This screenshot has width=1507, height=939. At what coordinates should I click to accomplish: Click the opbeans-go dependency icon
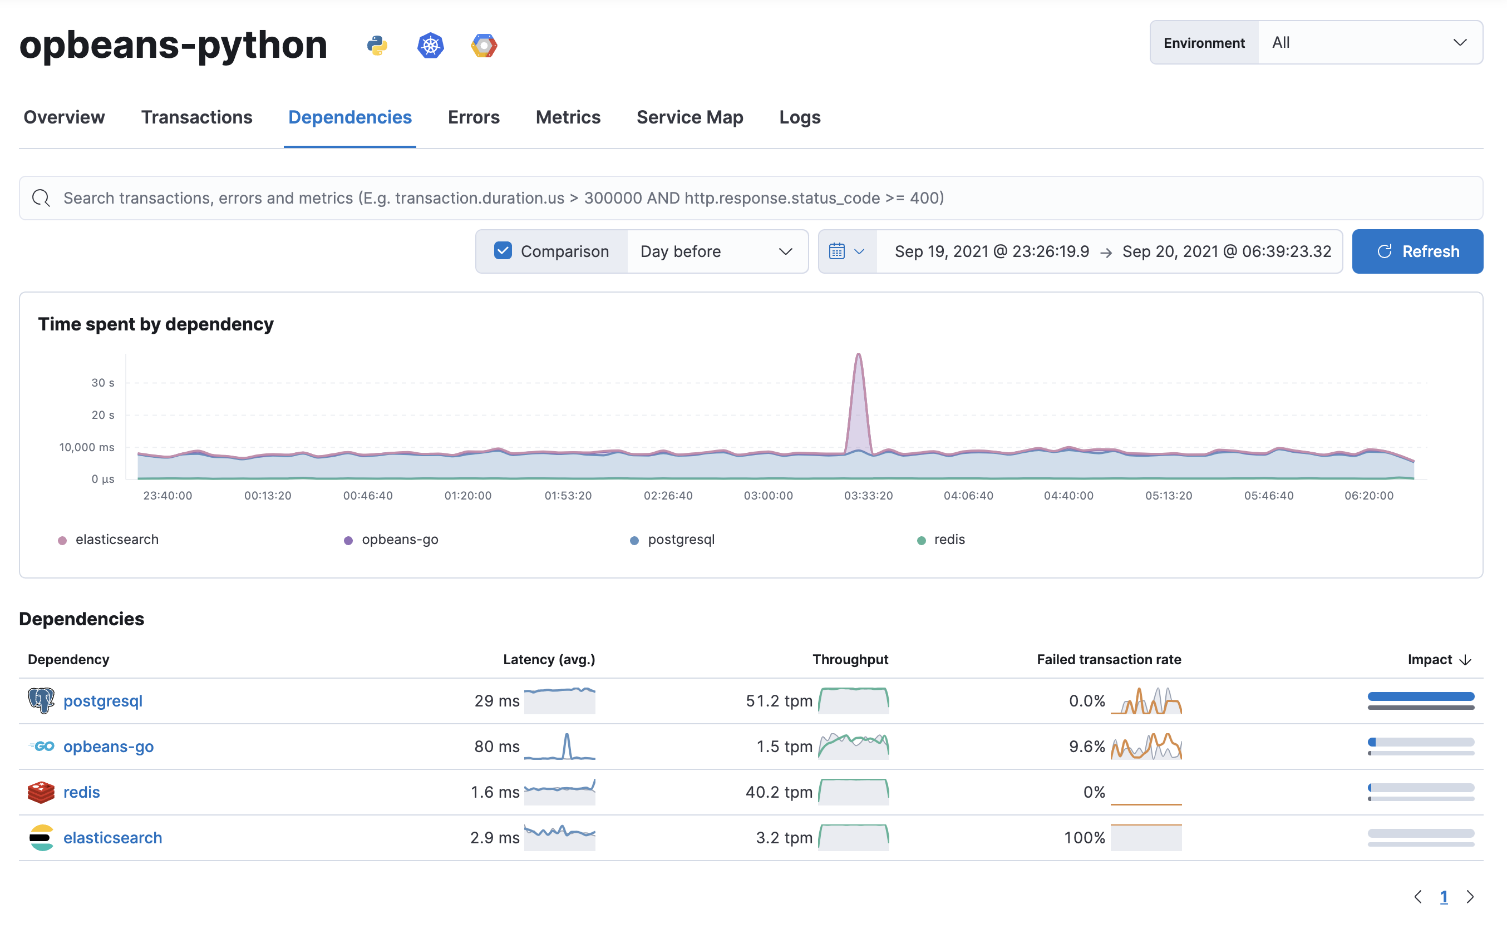click(39, 745)
